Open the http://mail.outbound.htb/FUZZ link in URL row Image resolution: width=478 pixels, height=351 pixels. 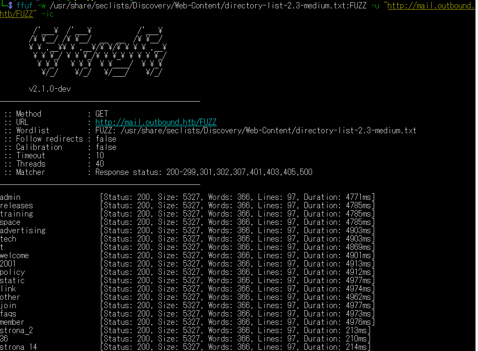[156, 122]
